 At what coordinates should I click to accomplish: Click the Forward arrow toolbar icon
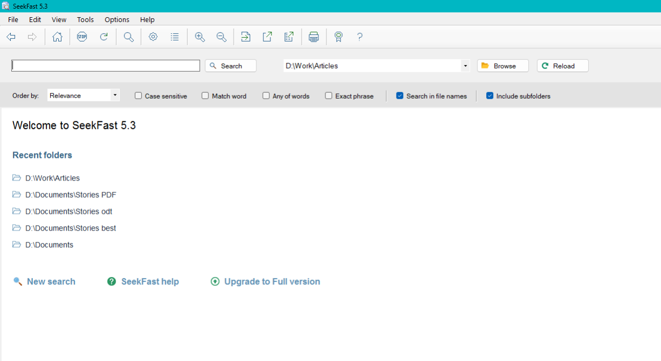[x=32, y=37]
